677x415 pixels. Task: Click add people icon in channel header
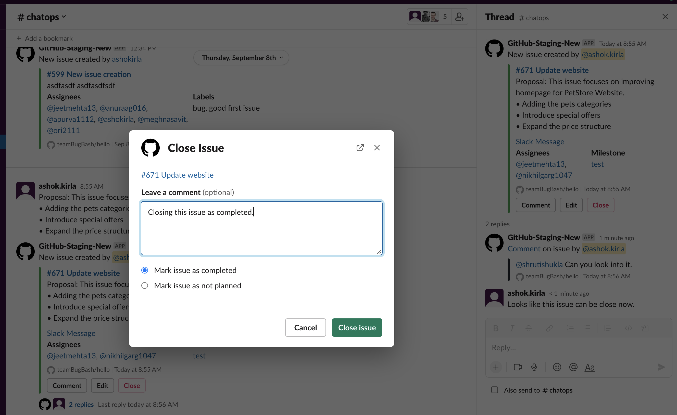[459, 17]
